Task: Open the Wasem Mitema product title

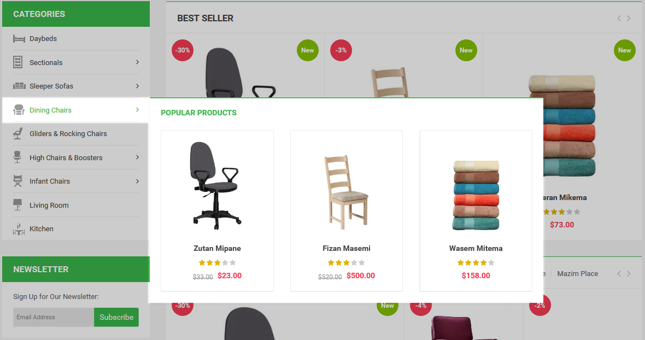Action: click(x=476, y=248)
